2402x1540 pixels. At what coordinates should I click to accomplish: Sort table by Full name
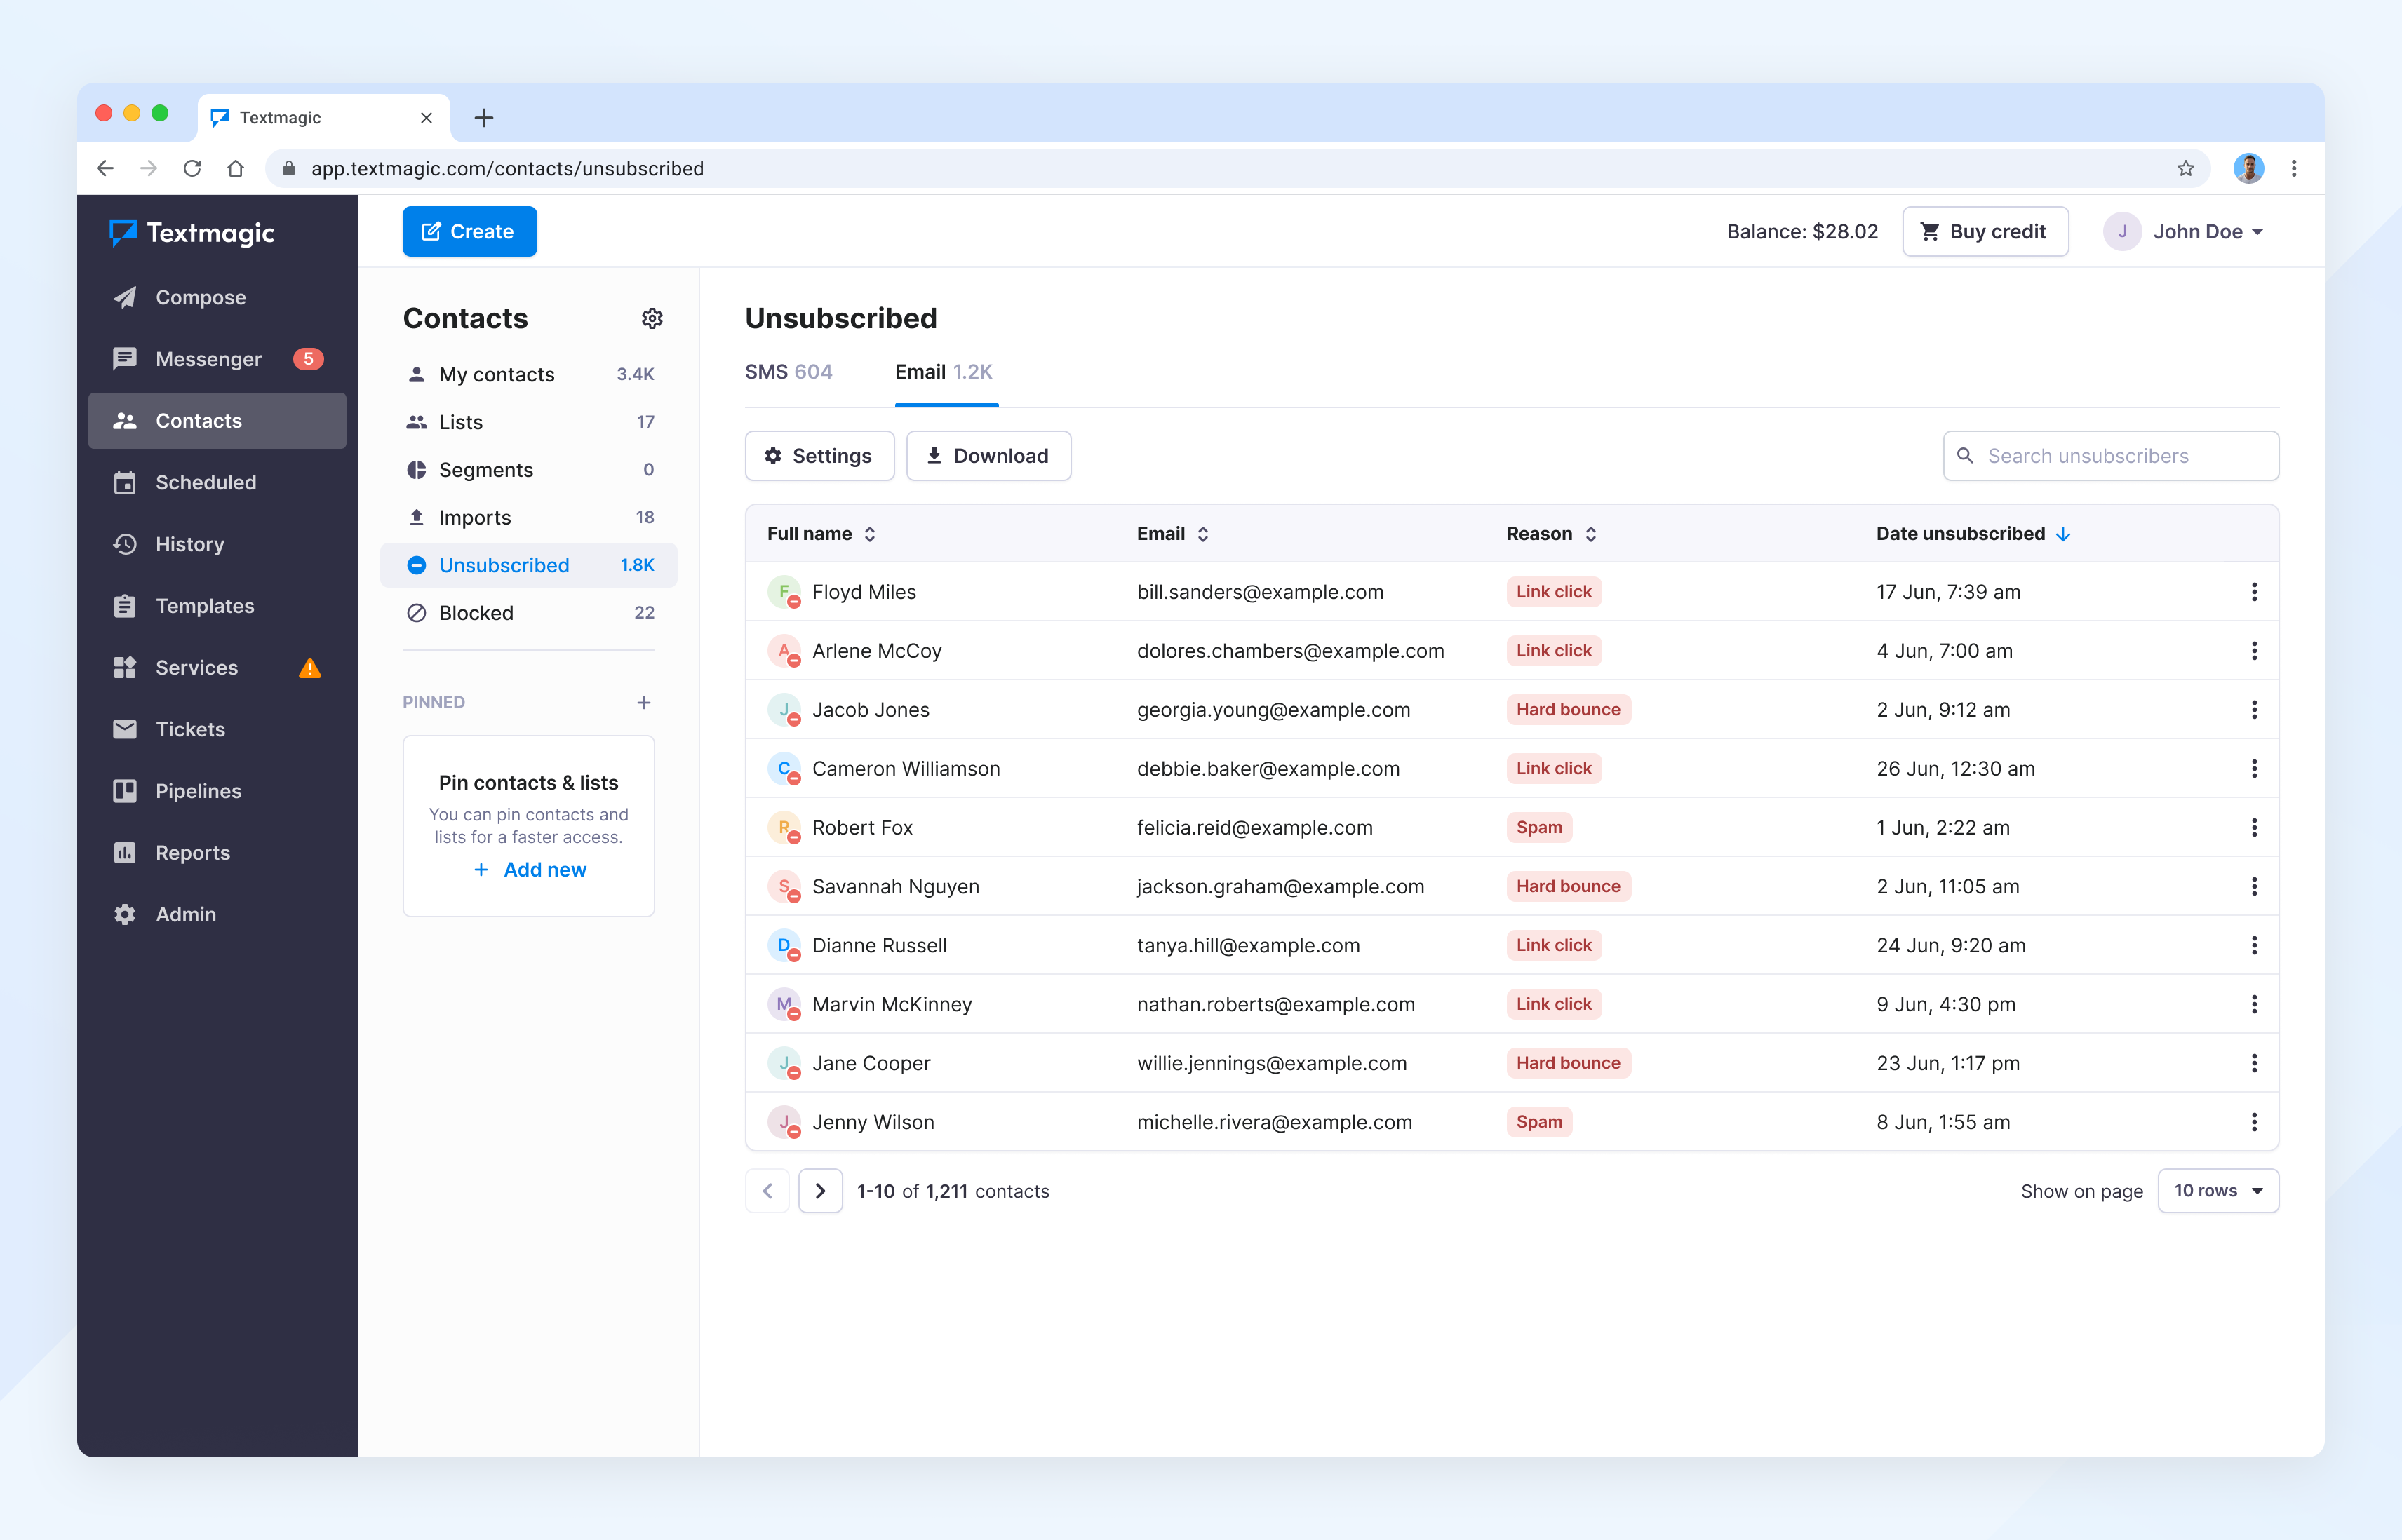click(x=821, y=534)
